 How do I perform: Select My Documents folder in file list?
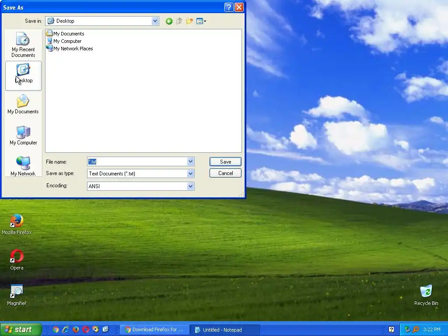65,33
